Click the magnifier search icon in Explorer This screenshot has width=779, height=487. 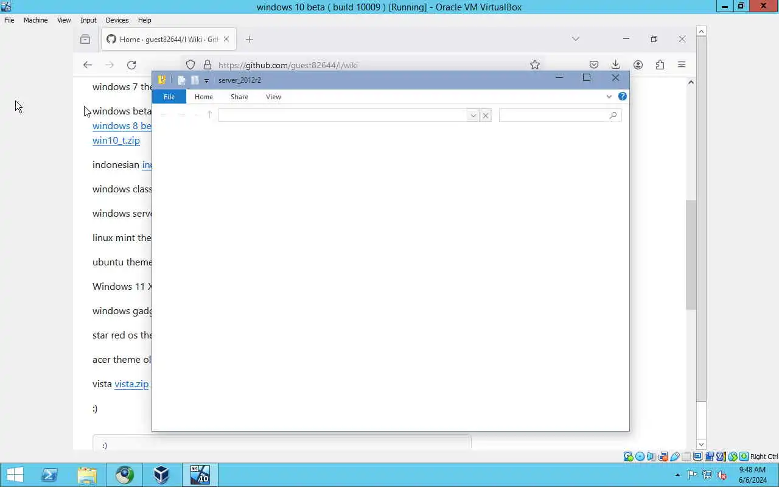click(x=613, y=115)
